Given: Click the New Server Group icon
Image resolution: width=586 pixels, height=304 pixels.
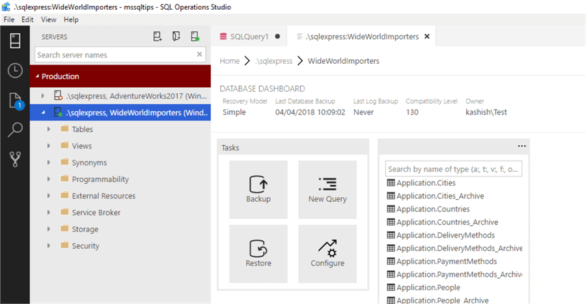Looking at the screenshot, I should coord(176,37).
